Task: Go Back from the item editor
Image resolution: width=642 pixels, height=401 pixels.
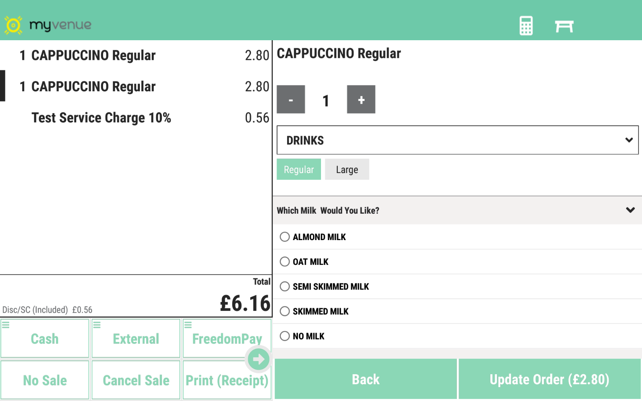Action: (x=365, y=379)
